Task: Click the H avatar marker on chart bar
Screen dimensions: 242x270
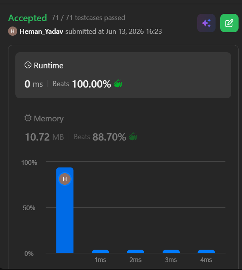Action: [x=65, y=179]
